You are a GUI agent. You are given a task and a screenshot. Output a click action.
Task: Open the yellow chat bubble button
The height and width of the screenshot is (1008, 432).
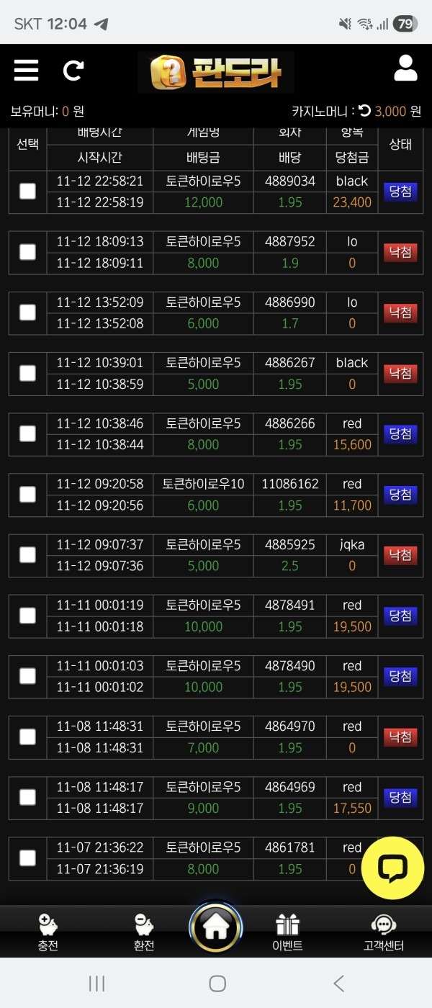[392, 868]
